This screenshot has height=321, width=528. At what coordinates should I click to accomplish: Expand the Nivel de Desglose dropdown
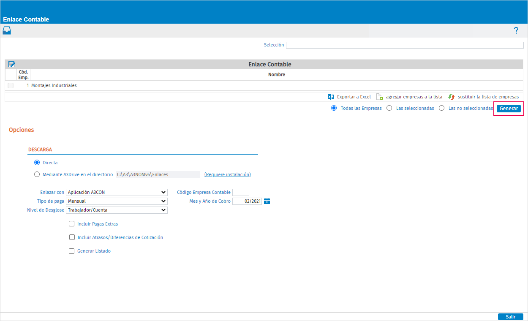pyautogui.click(x=117, y=210)
